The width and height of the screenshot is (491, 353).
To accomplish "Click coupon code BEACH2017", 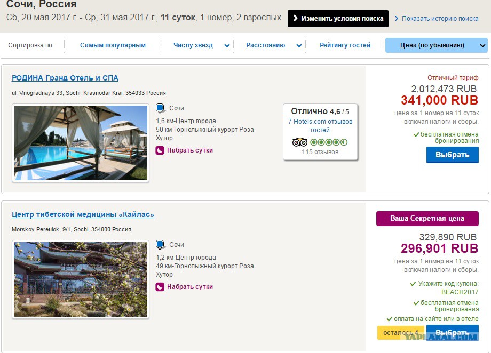I will [x=460, y=292].
